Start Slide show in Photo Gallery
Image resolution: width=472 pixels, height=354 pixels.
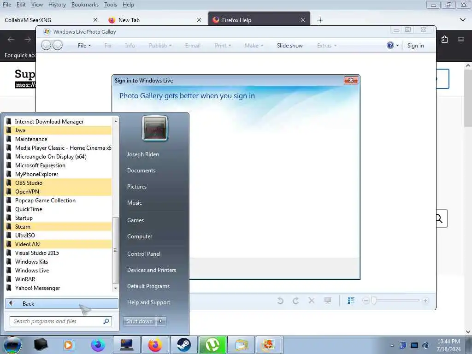pyautogui.click(x=289, y=46)
